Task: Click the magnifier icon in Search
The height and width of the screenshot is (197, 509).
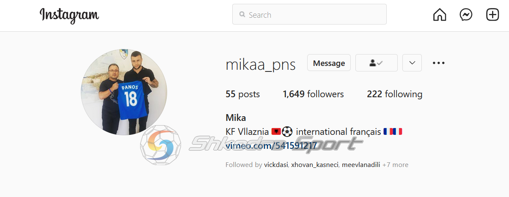Action: click(242, 15)
